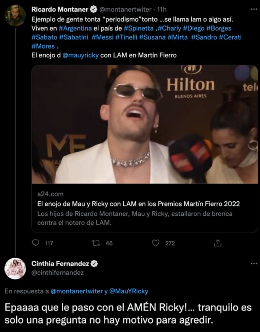This screenshot has height=332, width=260.
Task: Open more options menu on Cinthia Fernandez's tweet
Action: point(254,263)
